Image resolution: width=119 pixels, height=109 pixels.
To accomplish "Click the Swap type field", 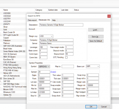I will (x=68, y=89).
